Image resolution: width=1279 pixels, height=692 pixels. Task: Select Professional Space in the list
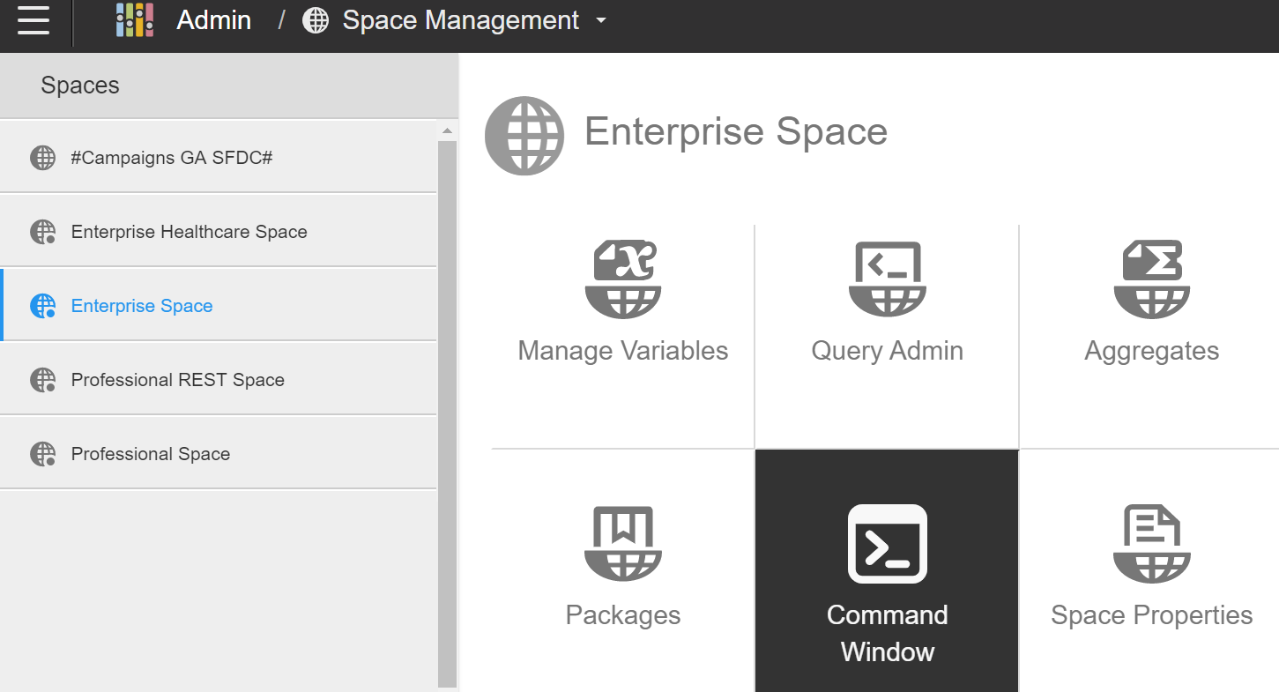pos(150,454)
